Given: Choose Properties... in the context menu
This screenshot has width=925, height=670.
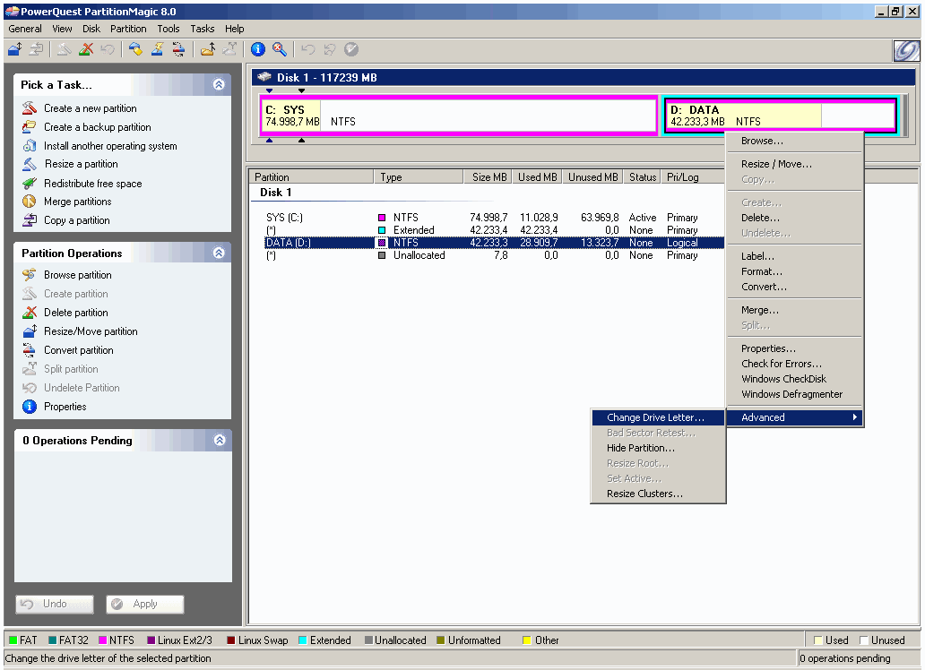Looking at the screenshot, I should [795, 348].
